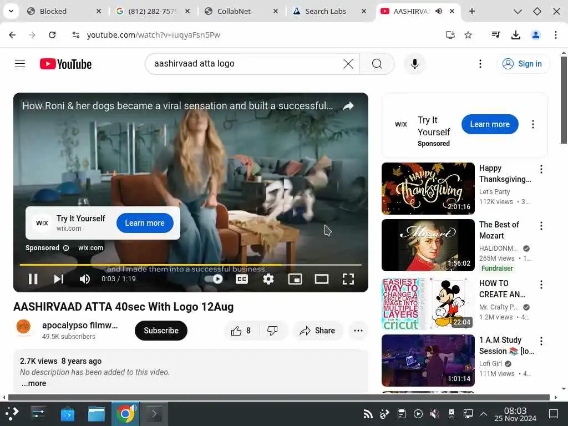Viewport: 568px width, 426px height.
Task: Toggle closed captions CC button
Action: [x=242, y=279]
